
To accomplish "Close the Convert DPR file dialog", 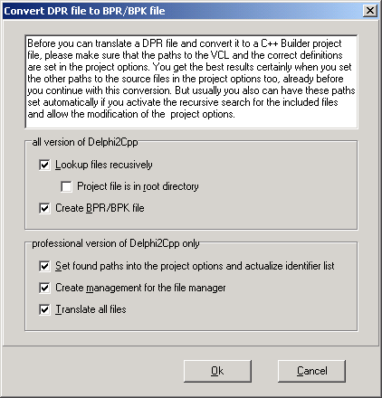I will coord(370,11).
